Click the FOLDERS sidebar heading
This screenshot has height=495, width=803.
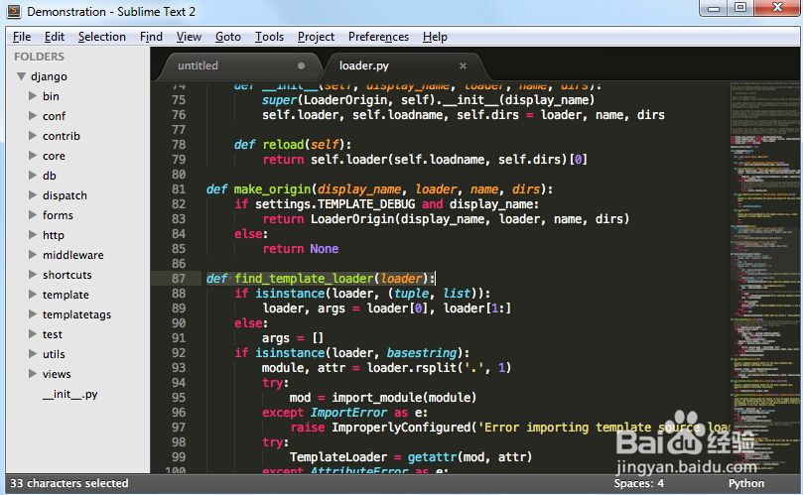point(39,57)
